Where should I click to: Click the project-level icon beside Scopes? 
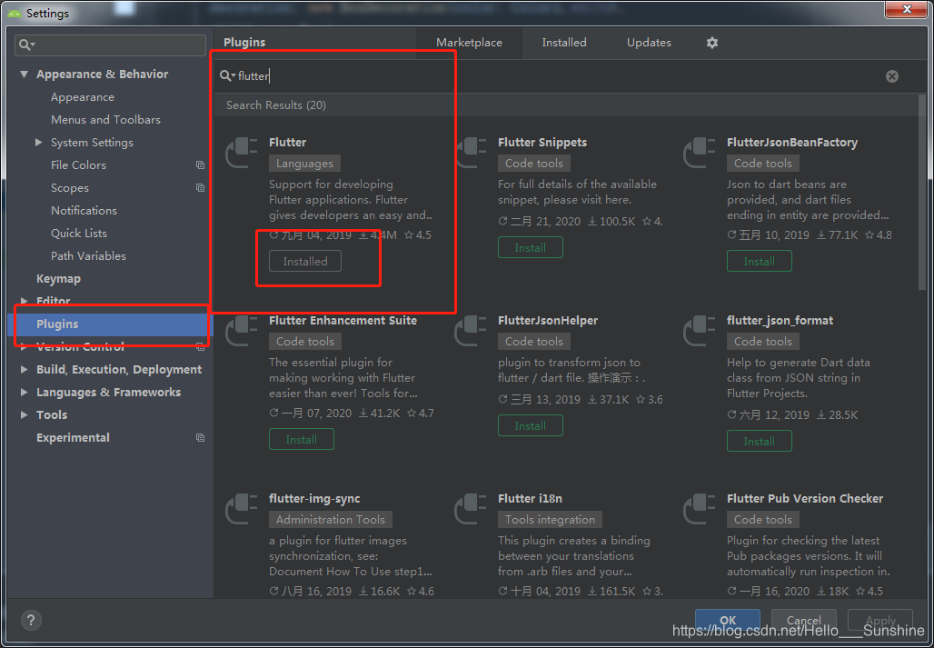[x=200, y=187]
